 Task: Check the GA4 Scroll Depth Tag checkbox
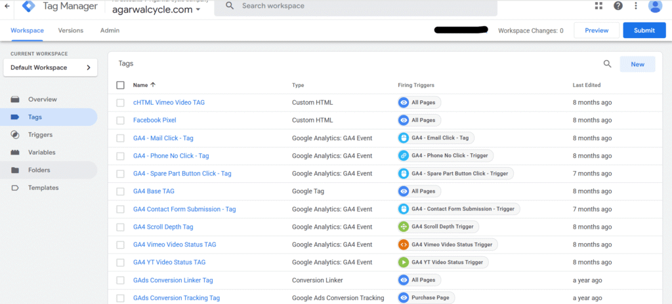(x=121, y=227)
